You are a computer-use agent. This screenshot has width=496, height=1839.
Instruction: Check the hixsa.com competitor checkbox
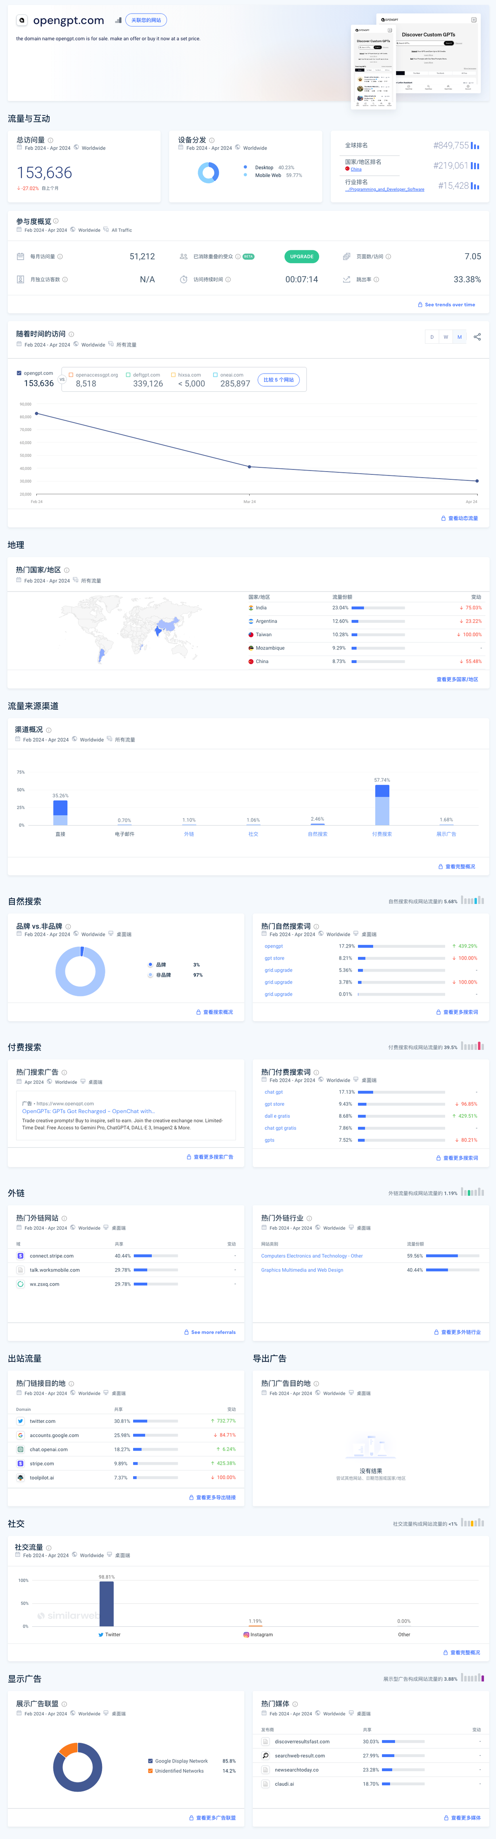click(174, 375)
